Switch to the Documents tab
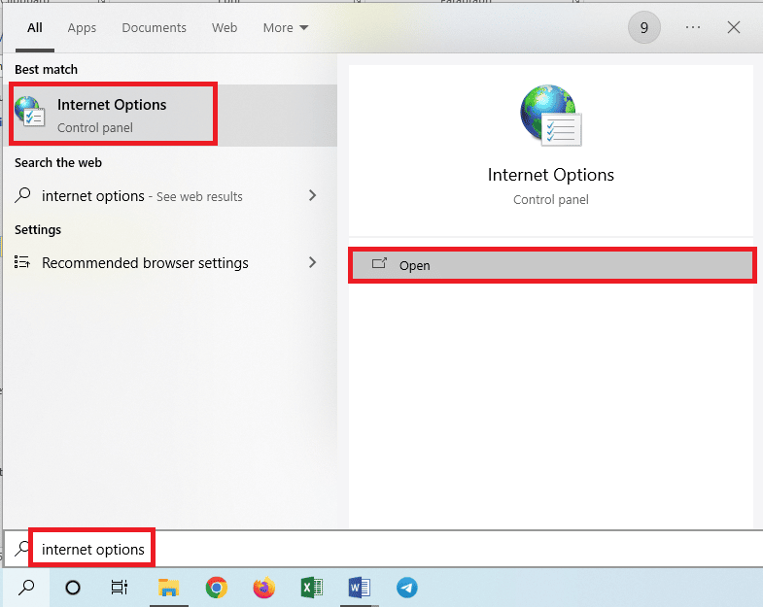763x607 pixels. pos(154,28)
